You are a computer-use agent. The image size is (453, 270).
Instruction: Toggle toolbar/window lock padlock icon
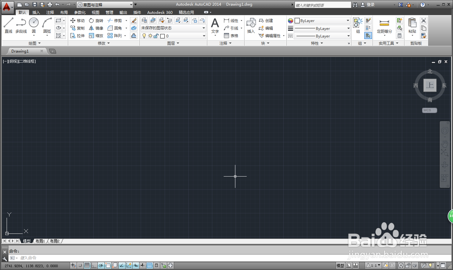point(408,266)
